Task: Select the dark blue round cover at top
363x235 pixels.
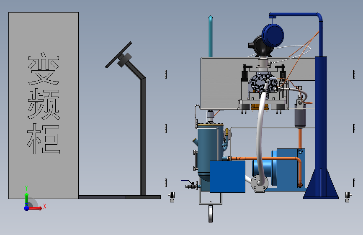Action: pyautogui.click(x=273, y=36)
